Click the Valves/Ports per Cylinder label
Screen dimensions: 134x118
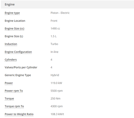point(21,67)
